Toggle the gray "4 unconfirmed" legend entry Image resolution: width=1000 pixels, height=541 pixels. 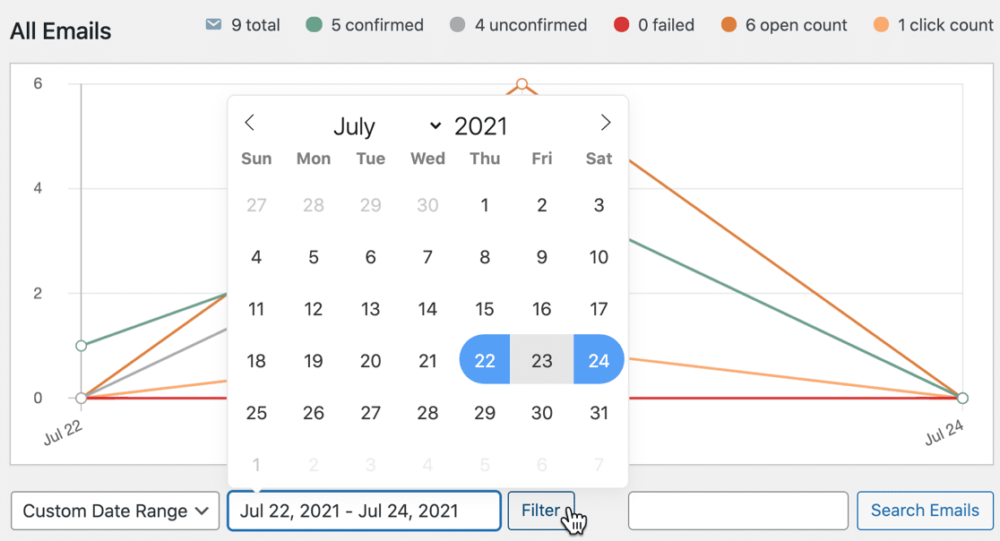point(457,25)
